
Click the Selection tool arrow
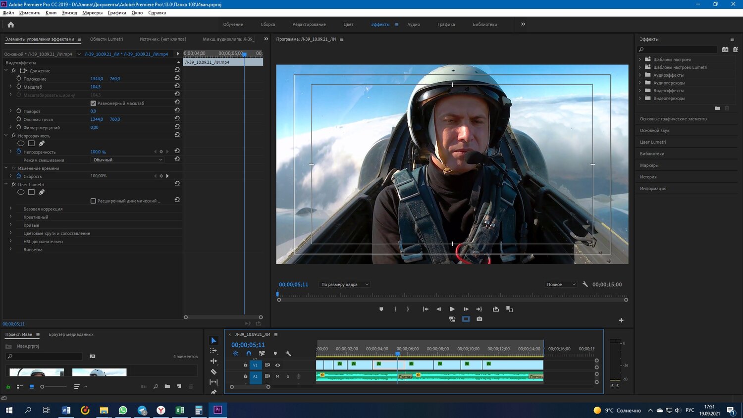pyautogui.click(x=213, y=340)
